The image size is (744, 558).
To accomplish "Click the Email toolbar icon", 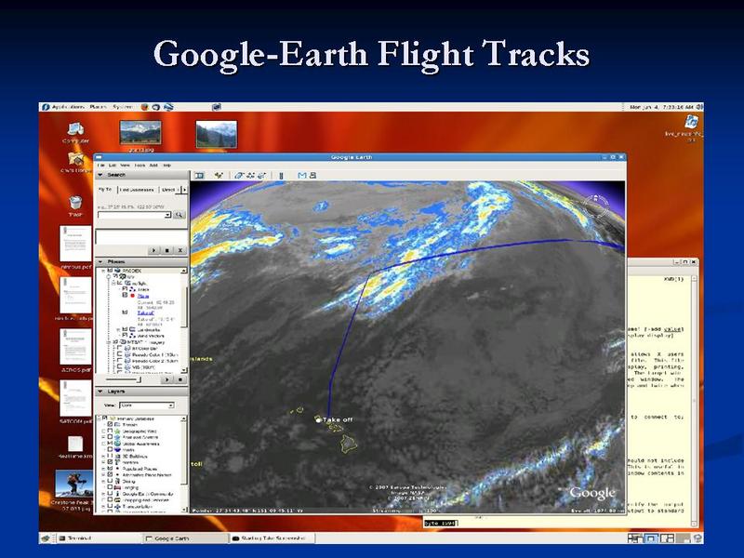I will point(301,176).
